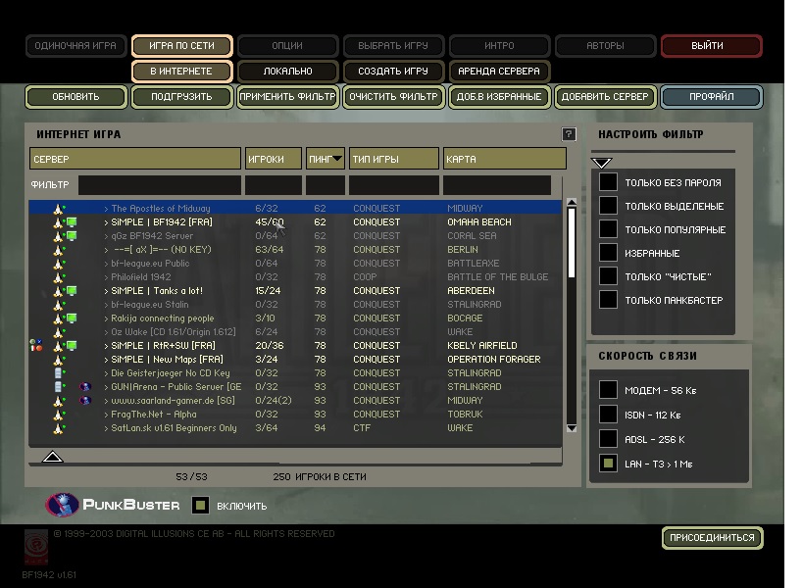Click the penguin icon on The Apostles of Midway row
The width and height of the screenshot is (803, 588).
click(59, 209)
